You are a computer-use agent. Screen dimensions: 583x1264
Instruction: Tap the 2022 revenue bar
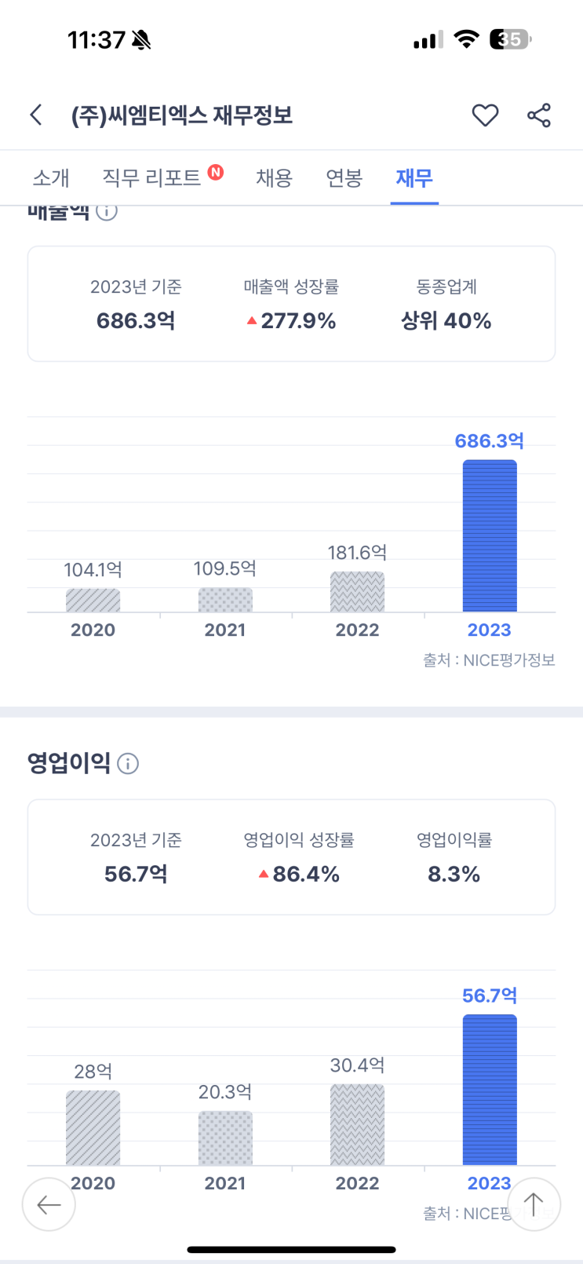click(x=357, y=592)
